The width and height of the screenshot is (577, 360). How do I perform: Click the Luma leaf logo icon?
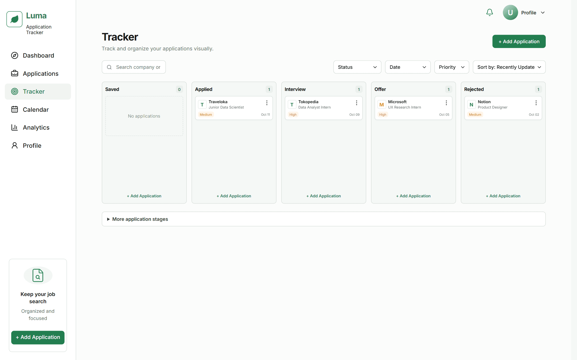14,19
